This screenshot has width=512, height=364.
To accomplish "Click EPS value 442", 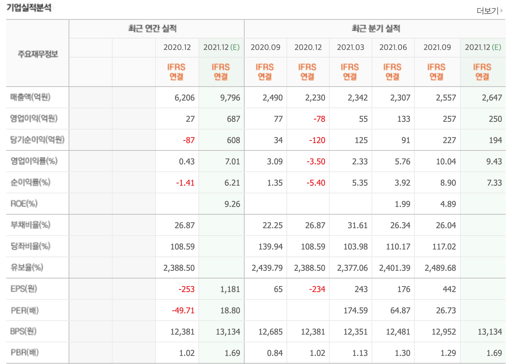I will click(x=449, y=290).
